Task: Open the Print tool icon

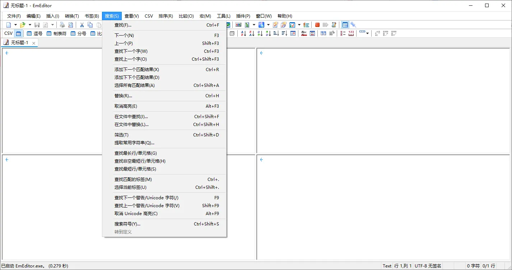Action: 62,25
